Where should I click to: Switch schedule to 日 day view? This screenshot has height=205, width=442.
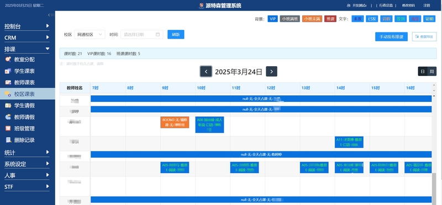tap(423, 72)
